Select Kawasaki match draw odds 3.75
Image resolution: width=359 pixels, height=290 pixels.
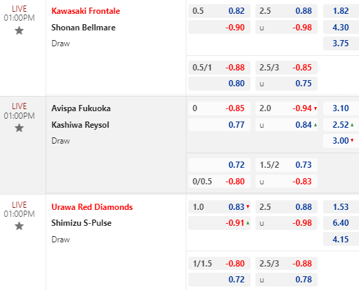point(341,43)
